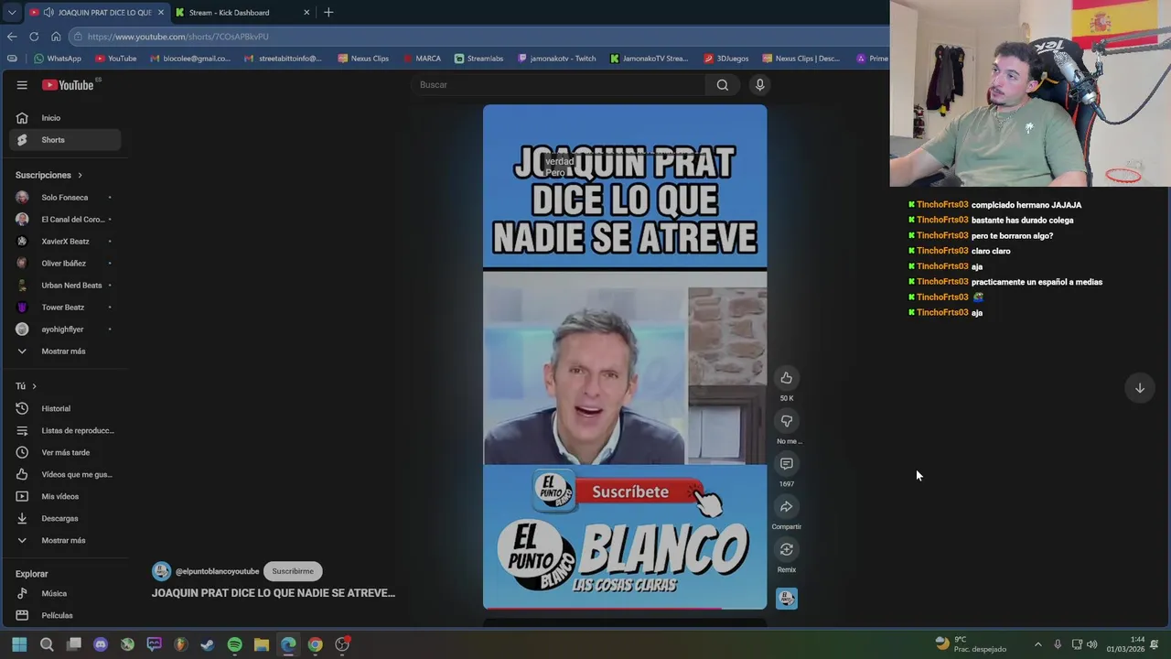Expand Mostrar más under Tú section

click(65, 541)
